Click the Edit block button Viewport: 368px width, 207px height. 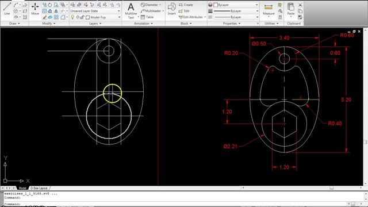coord(184,11)
